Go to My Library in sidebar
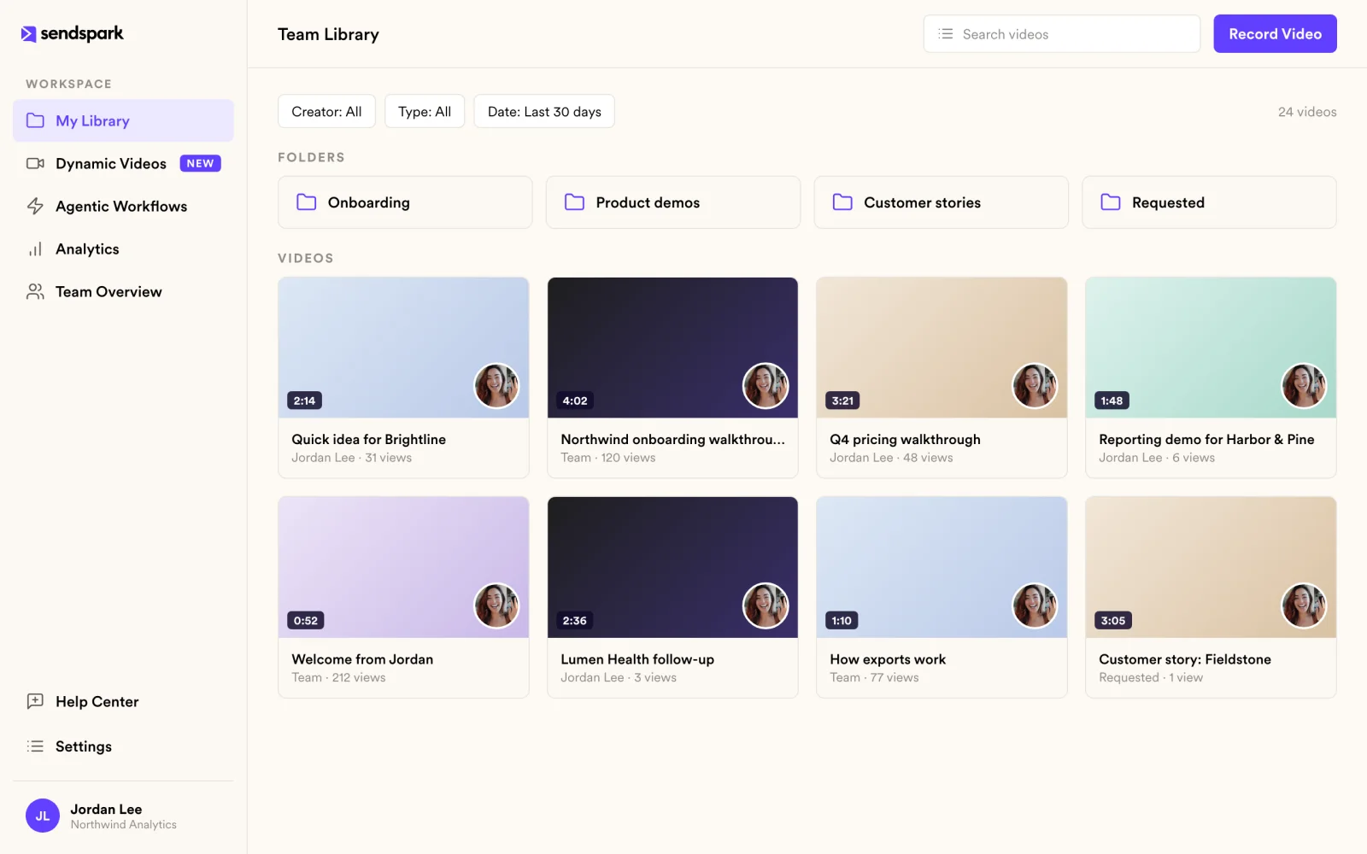Image resolution: width=1367 pixels, height=854 pixels. coord(123,120)
